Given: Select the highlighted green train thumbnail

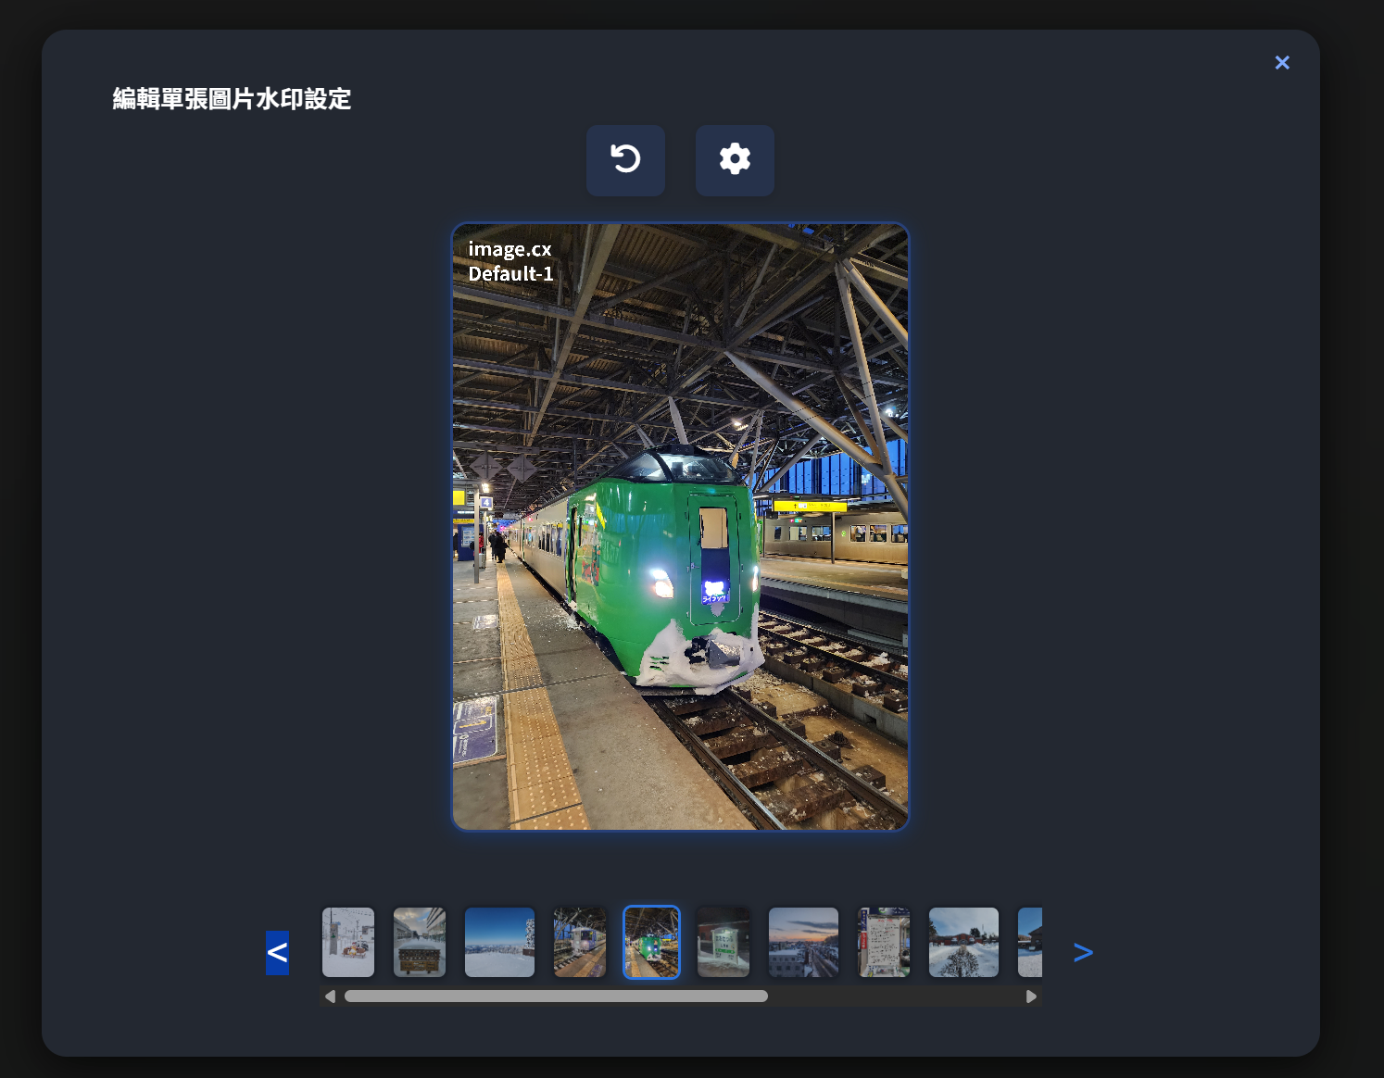Looking at the screenshot, I should coord(651,942).
